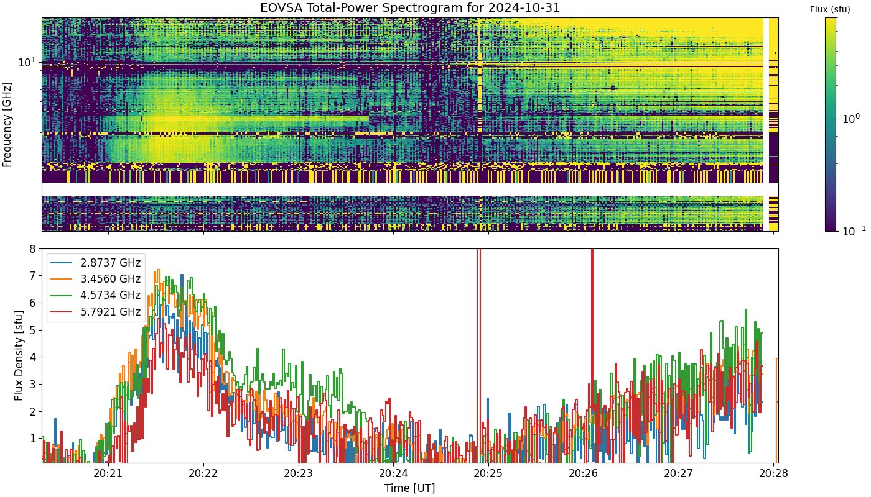Click the 10¹ frequency tick label
The image size is (871, 497).
point(28,62)
